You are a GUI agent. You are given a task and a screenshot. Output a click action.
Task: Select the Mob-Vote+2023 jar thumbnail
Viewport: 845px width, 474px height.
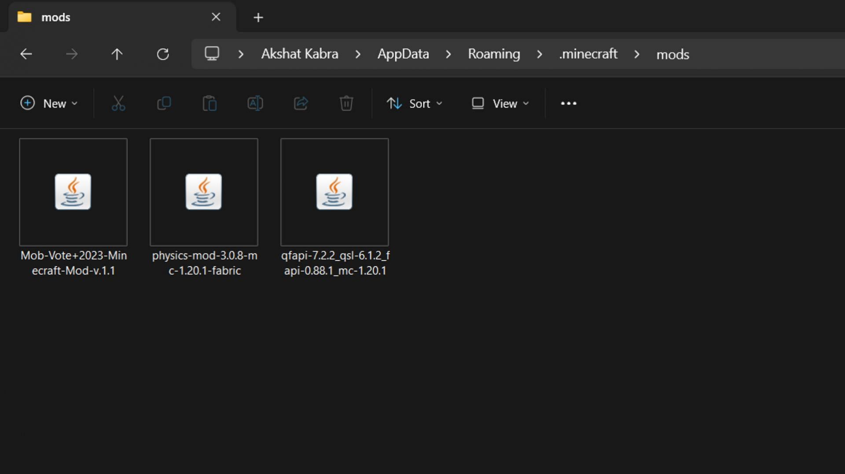point(73,192)
